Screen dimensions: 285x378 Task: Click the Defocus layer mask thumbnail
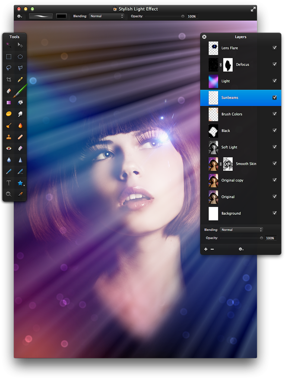(228, 65)
